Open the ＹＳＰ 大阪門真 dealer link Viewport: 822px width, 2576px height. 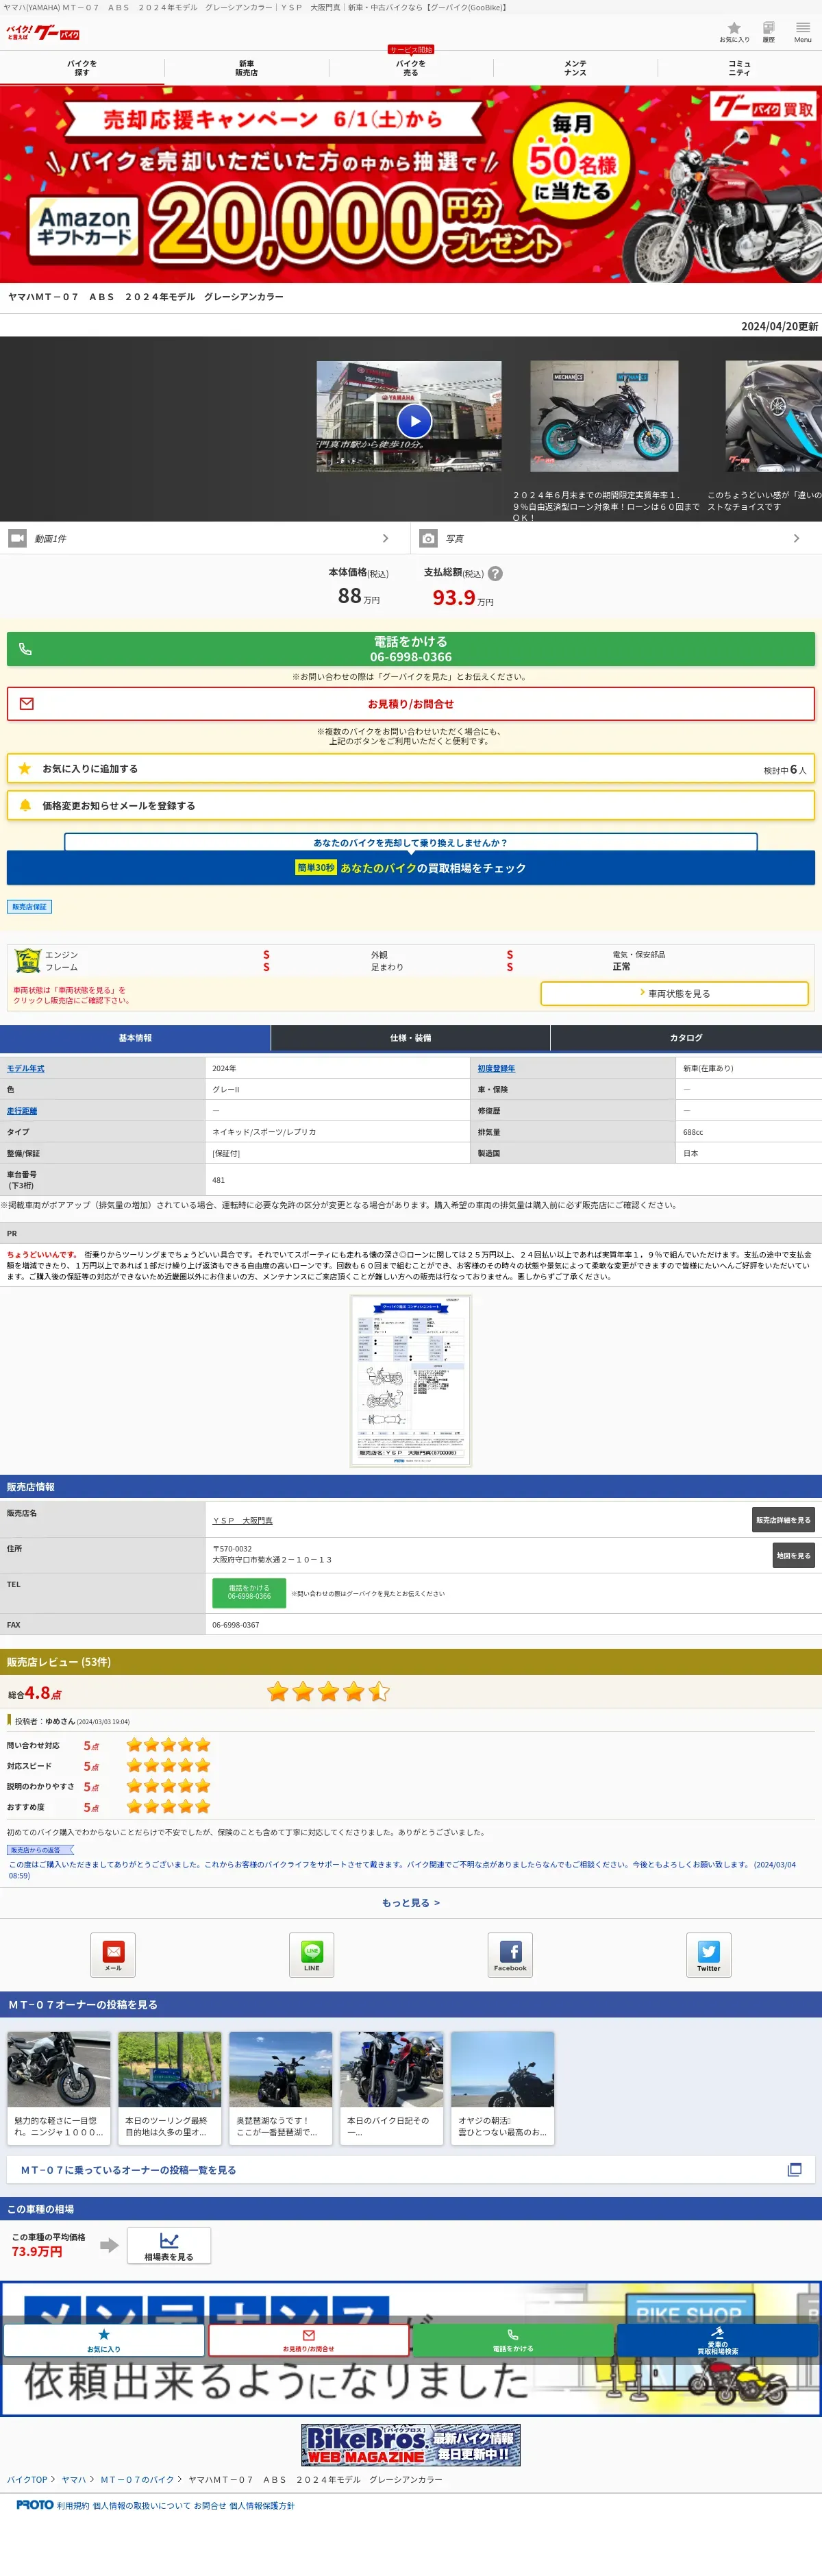coord(242,1520)
